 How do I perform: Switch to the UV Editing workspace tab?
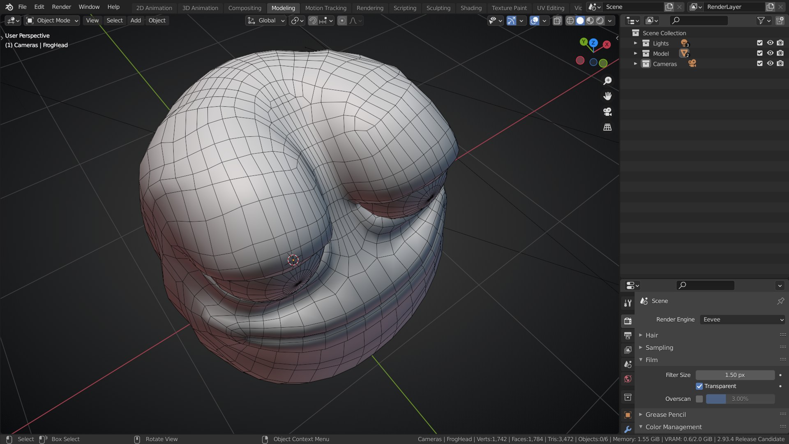click(550, 8)
